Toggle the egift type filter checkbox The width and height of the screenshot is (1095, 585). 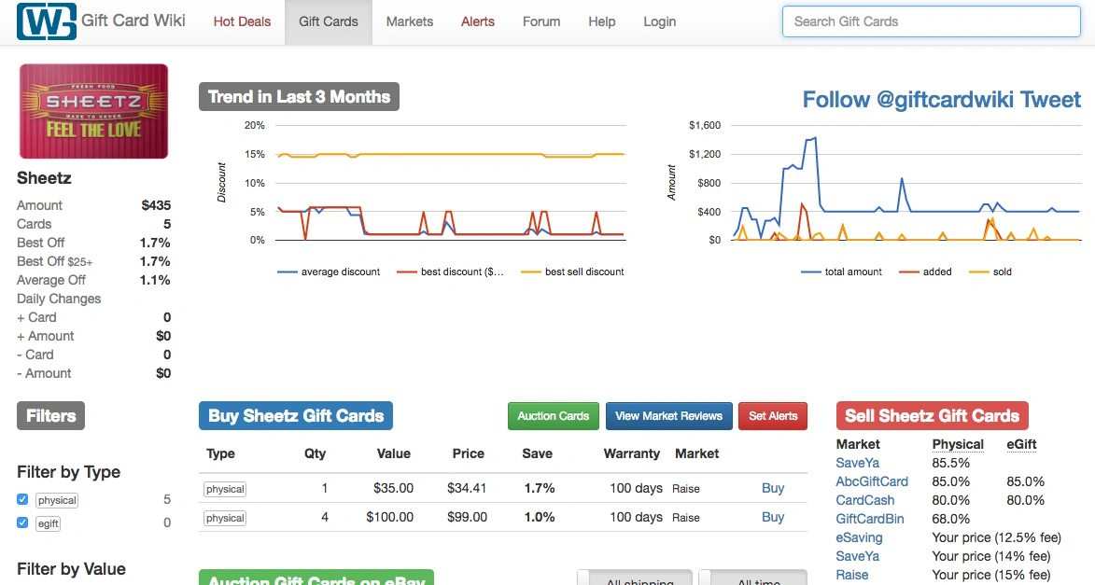(x=22, y=522)
